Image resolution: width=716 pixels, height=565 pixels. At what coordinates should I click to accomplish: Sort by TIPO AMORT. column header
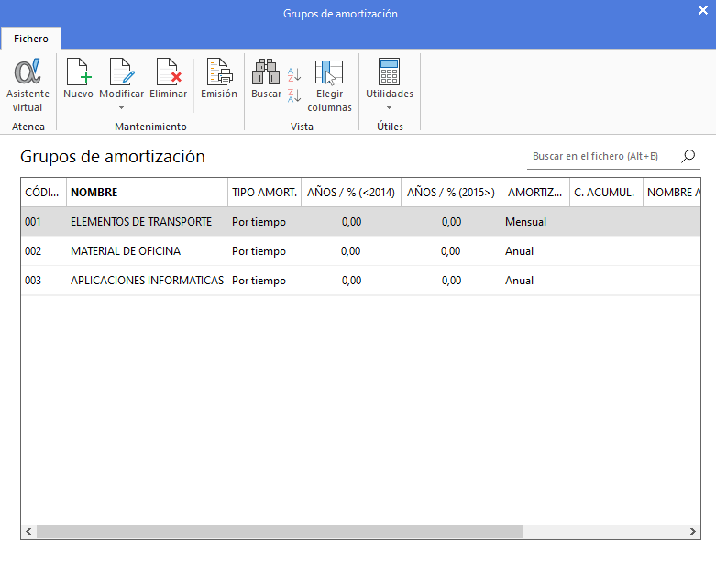tap(264, 193)
